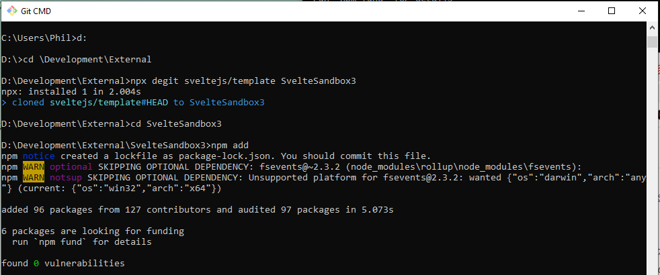Click the 'C:\Users\Phil>d:' prompt line
This screenshot has height=275, width=660.
(44, 38)
